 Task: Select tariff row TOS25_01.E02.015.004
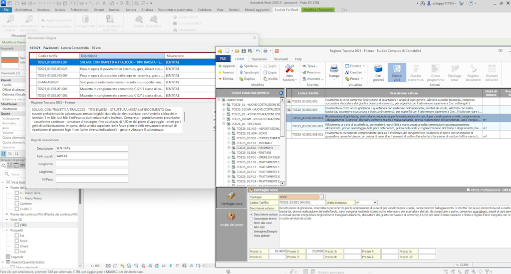pyautogui.click(x=52, y=75)
